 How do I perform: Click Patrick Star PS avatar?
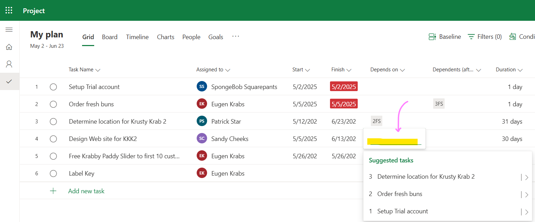click(x=202, y=121)
